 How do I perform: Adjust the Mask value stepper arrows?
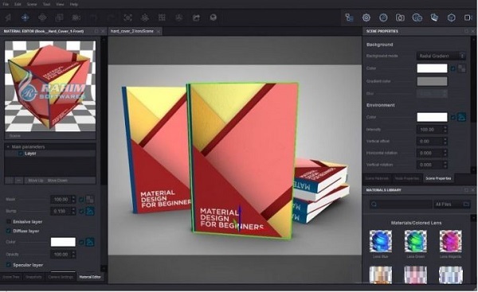(73, 200)
